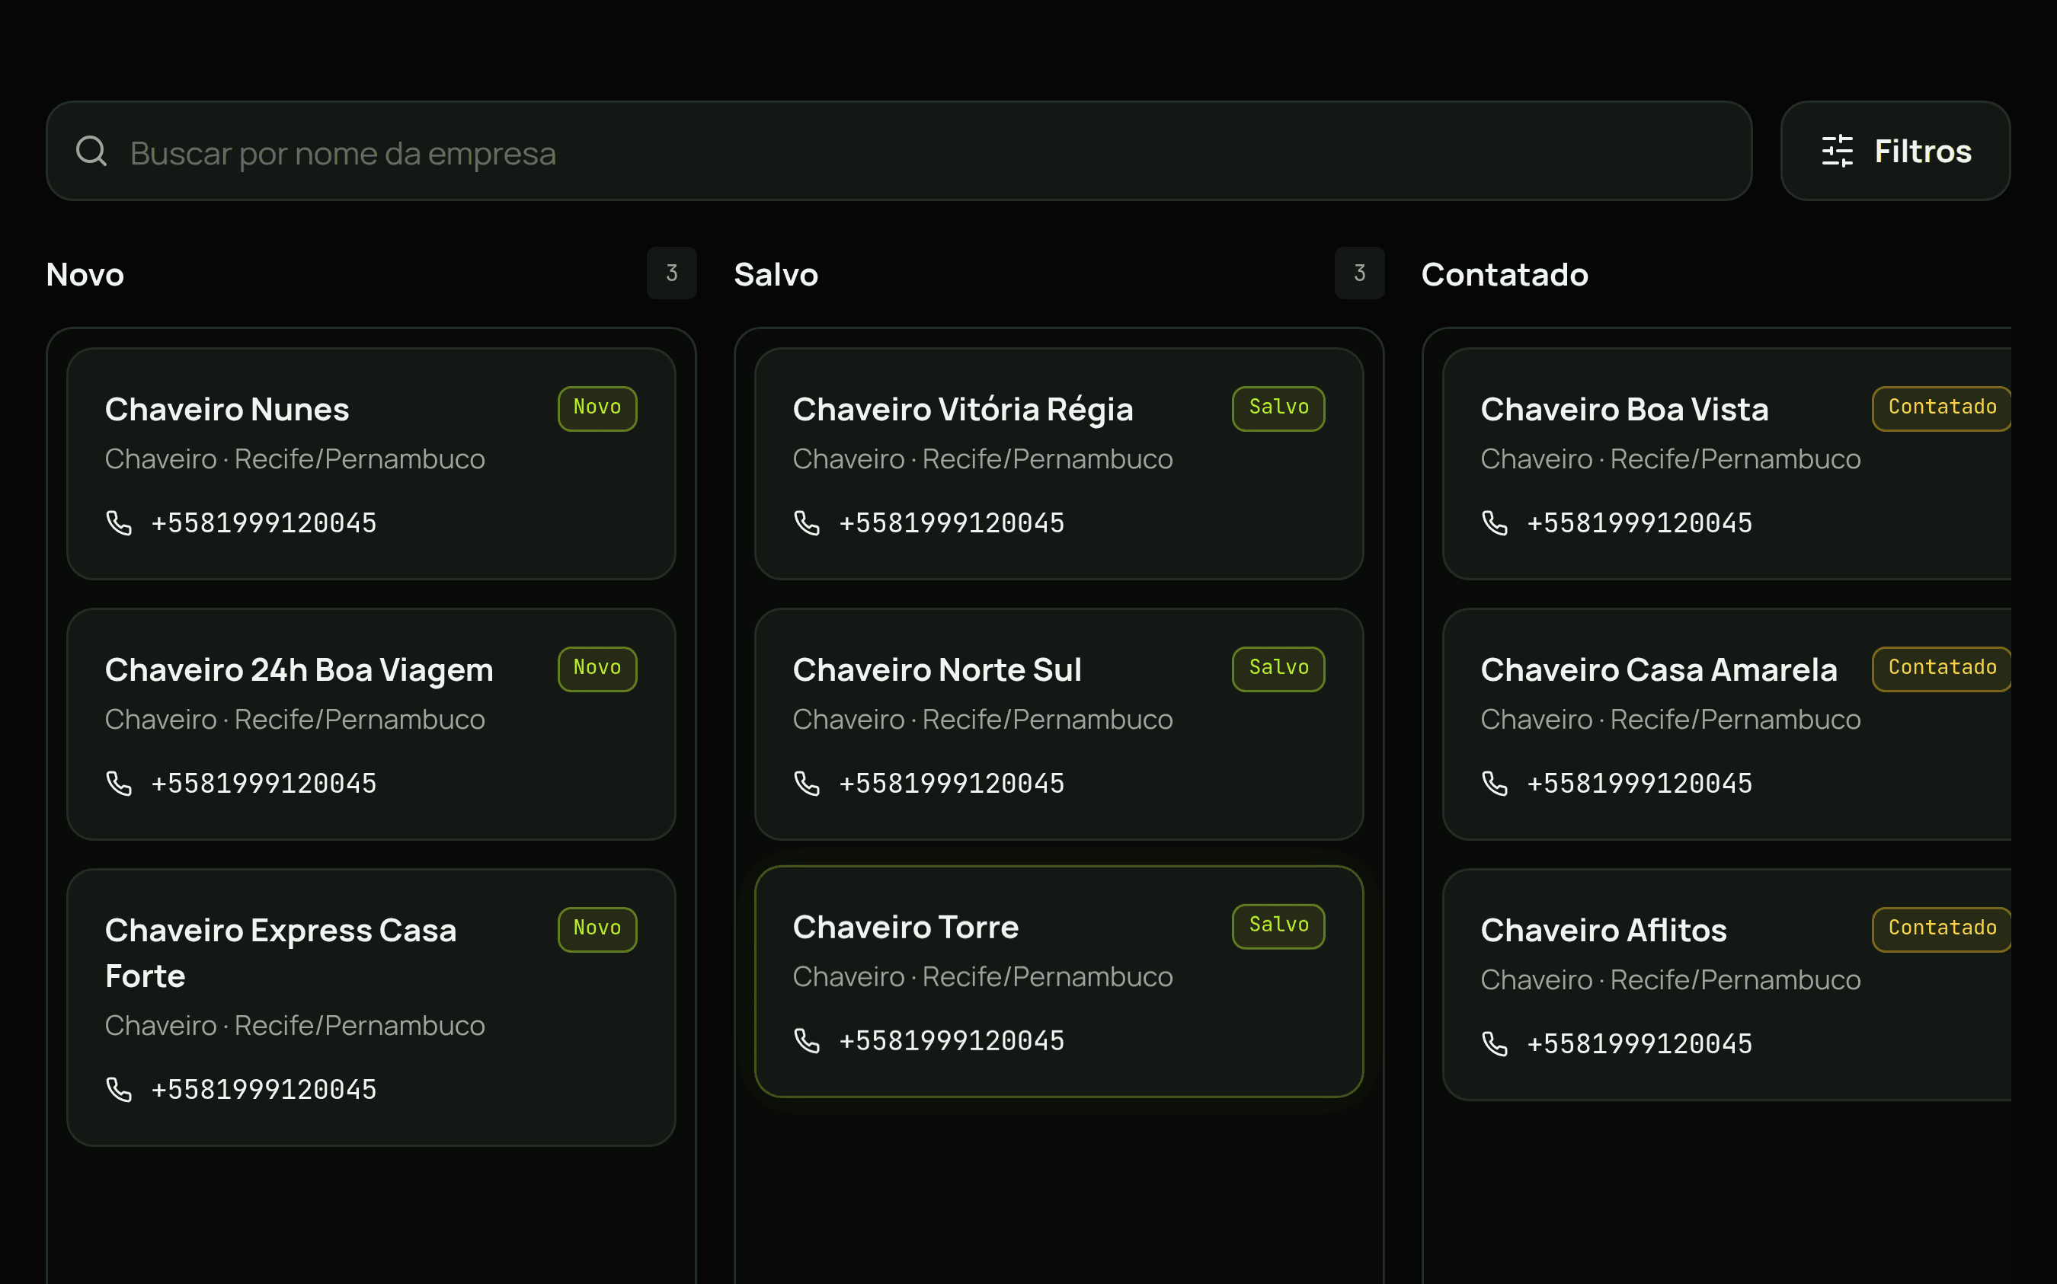Click phone icon on Chaveiro Express Casa Forte
The height and width of the screenshot is (1284, 2057).
pos(119,1089)
